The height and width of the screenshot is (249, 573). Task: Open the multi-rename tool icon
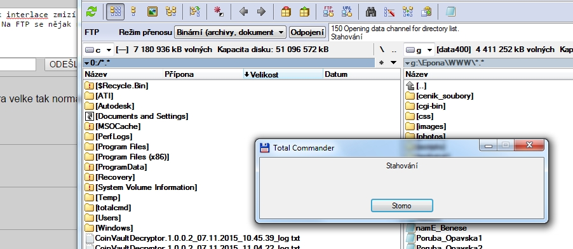[x=389, y=12]
